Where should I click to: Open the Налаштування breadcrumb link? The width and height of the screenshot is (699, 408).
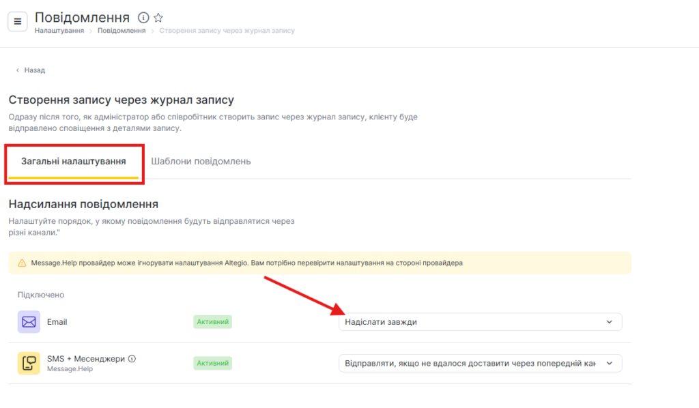(x=59, y=31)
